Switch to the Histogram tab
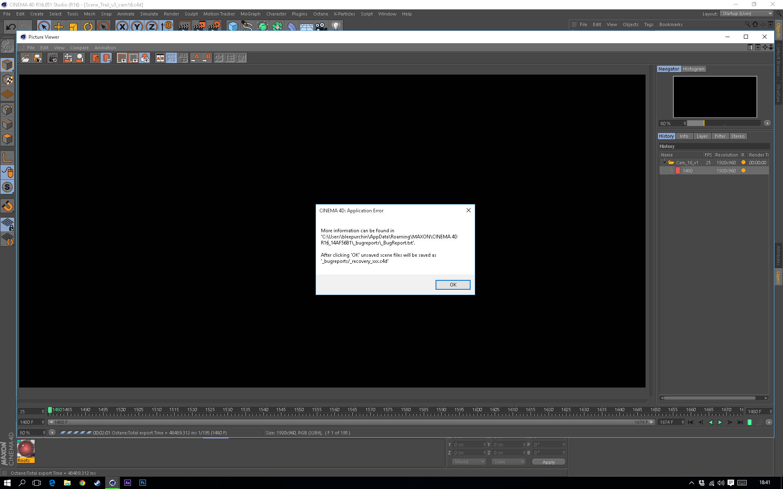This screenshot has width=783, height=489. pyautogui.click(x=693, y=69)
